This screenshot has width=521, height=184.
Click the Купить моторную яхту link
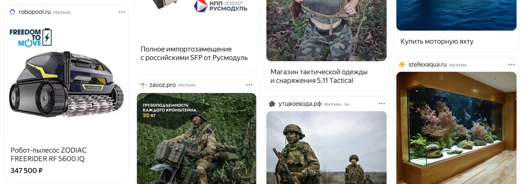coord(437,42)
